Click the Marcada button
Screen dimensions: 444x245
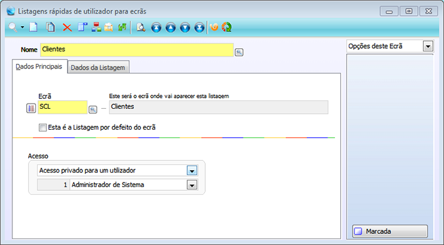[390, 231]
